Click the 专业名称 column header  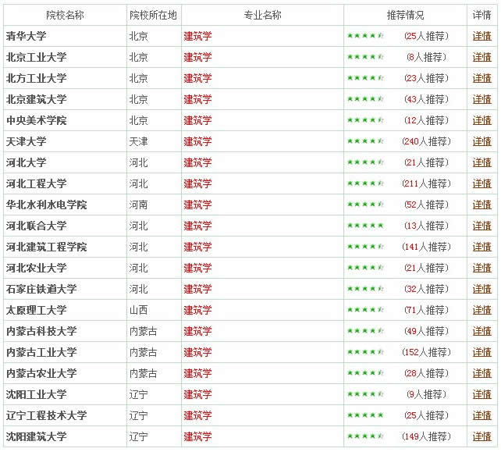pos(263,15)
